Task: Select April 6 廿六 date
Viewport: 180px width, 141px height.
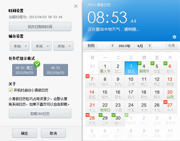Action: 170,68
